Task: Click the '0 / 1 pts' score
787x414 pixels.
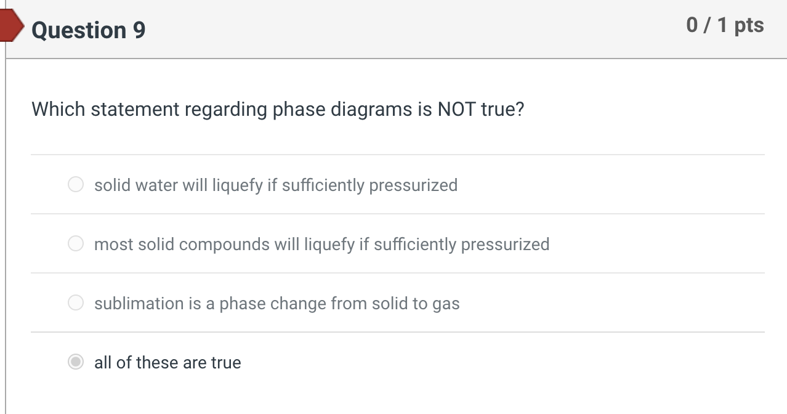Action: [x=725, y=25]
